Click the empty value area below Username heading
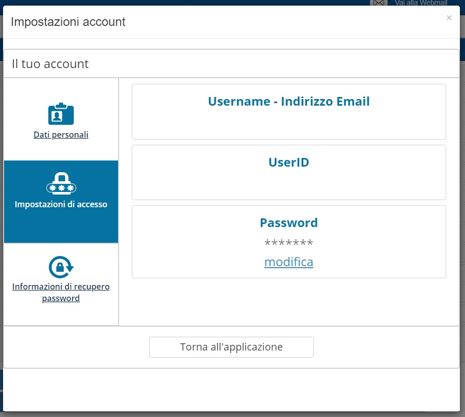The image size is (465, 417). (288, 124)
